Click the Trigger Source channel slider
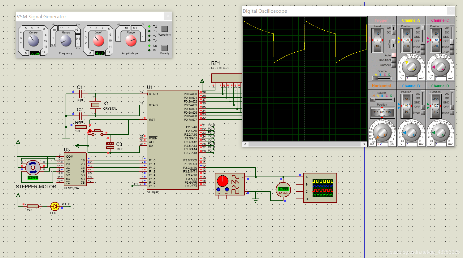 click(x=383, y=78)
